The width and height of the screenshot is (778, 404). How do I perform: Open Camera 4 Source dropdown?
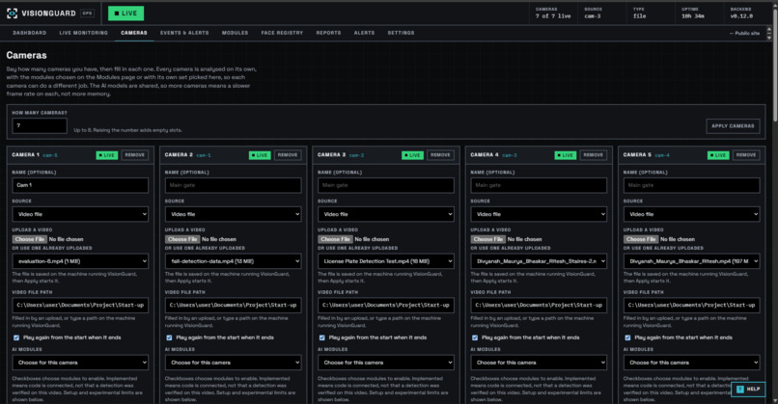click(539, 214)
